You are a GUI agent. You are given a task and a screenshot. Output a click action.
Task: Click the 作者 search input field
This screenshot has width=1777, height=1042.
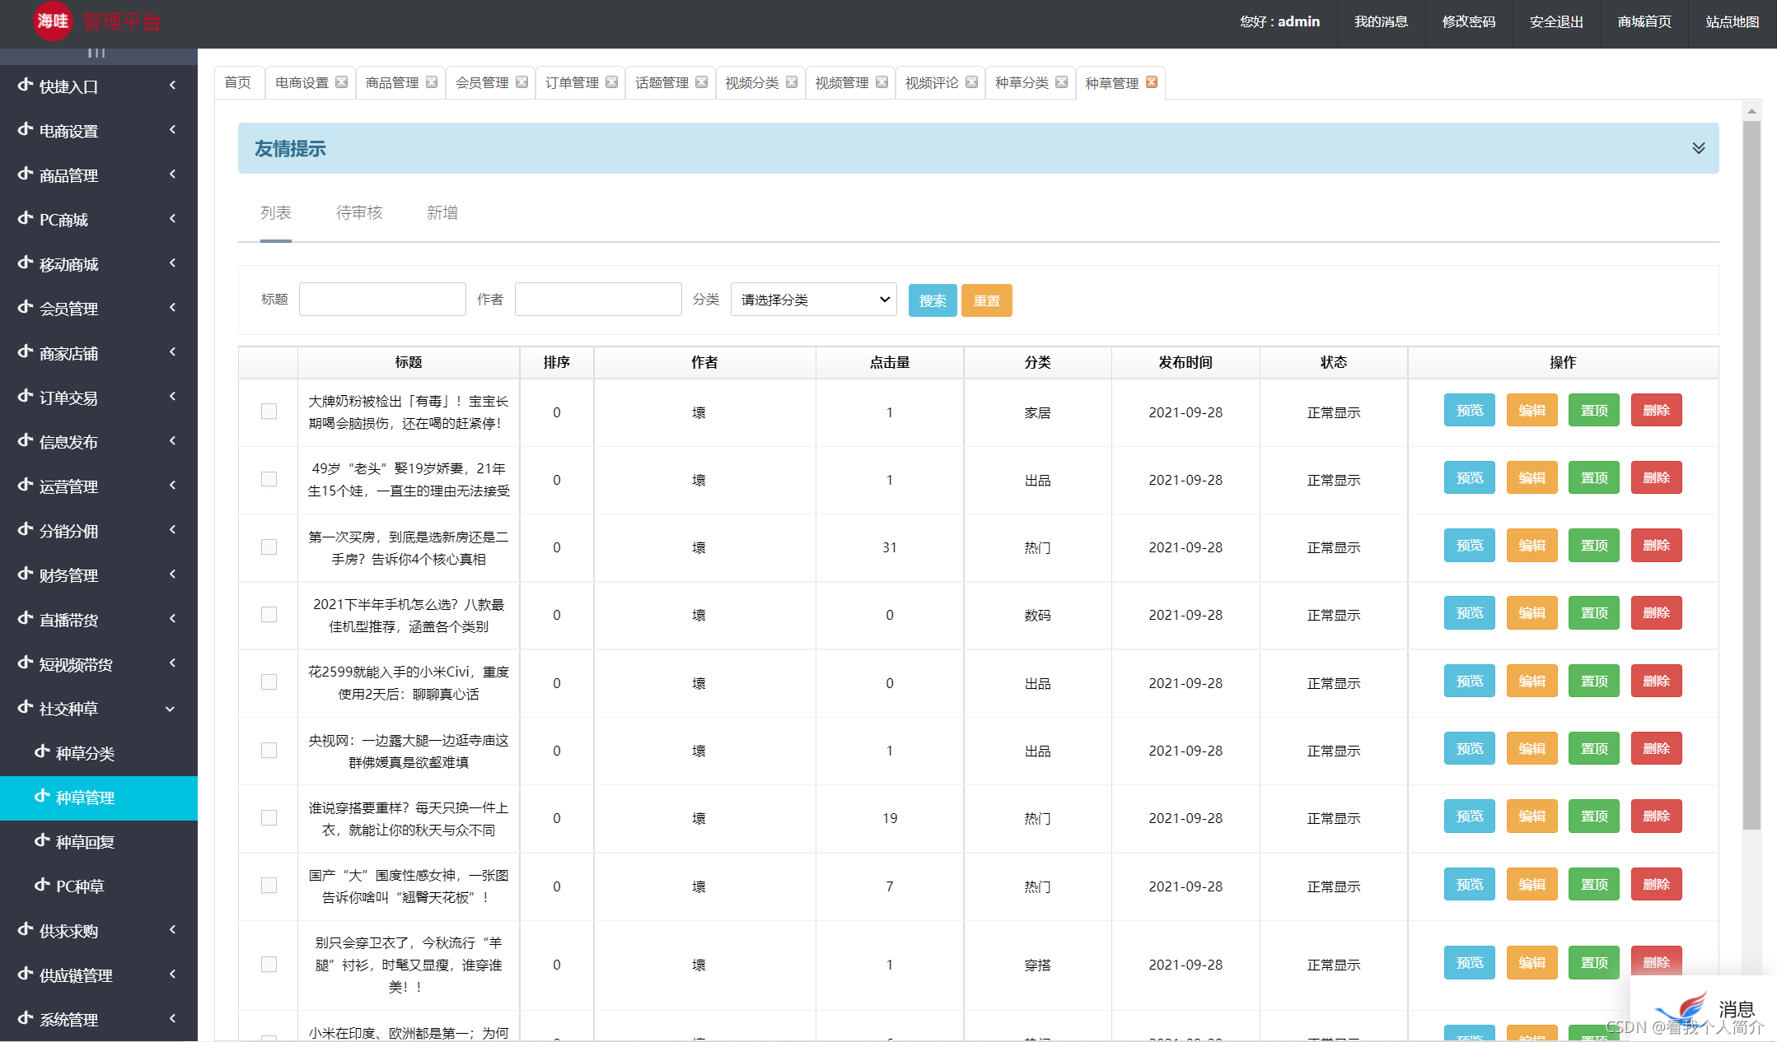[598, 300]
